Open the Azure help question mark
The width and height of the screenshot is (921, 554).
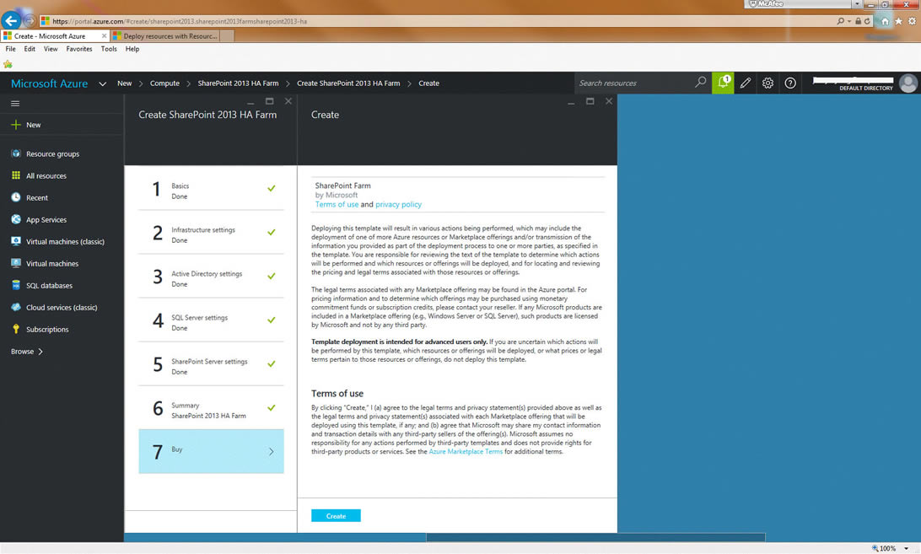tap(790, 83)
